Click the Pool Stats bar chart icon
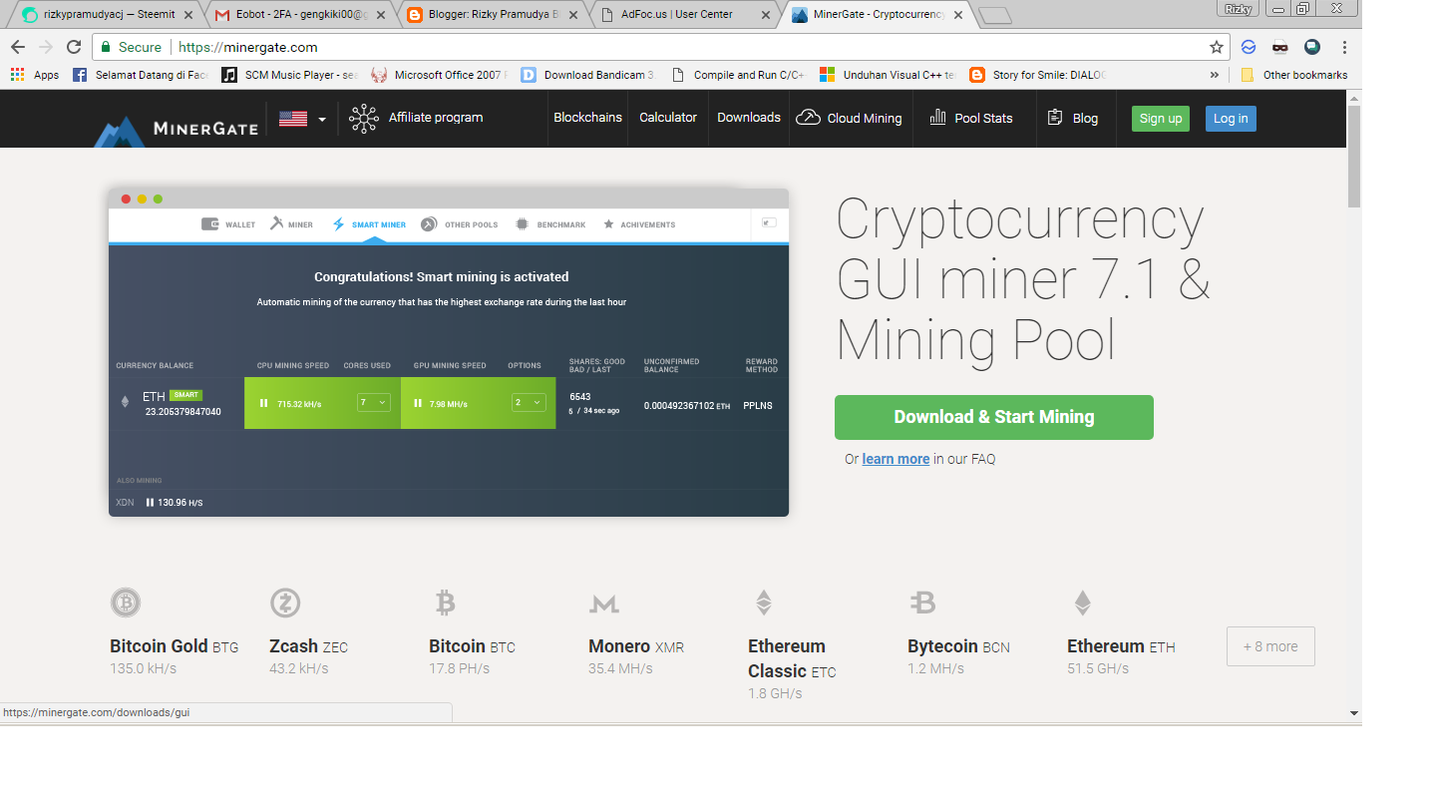 [x=937, y=118]
